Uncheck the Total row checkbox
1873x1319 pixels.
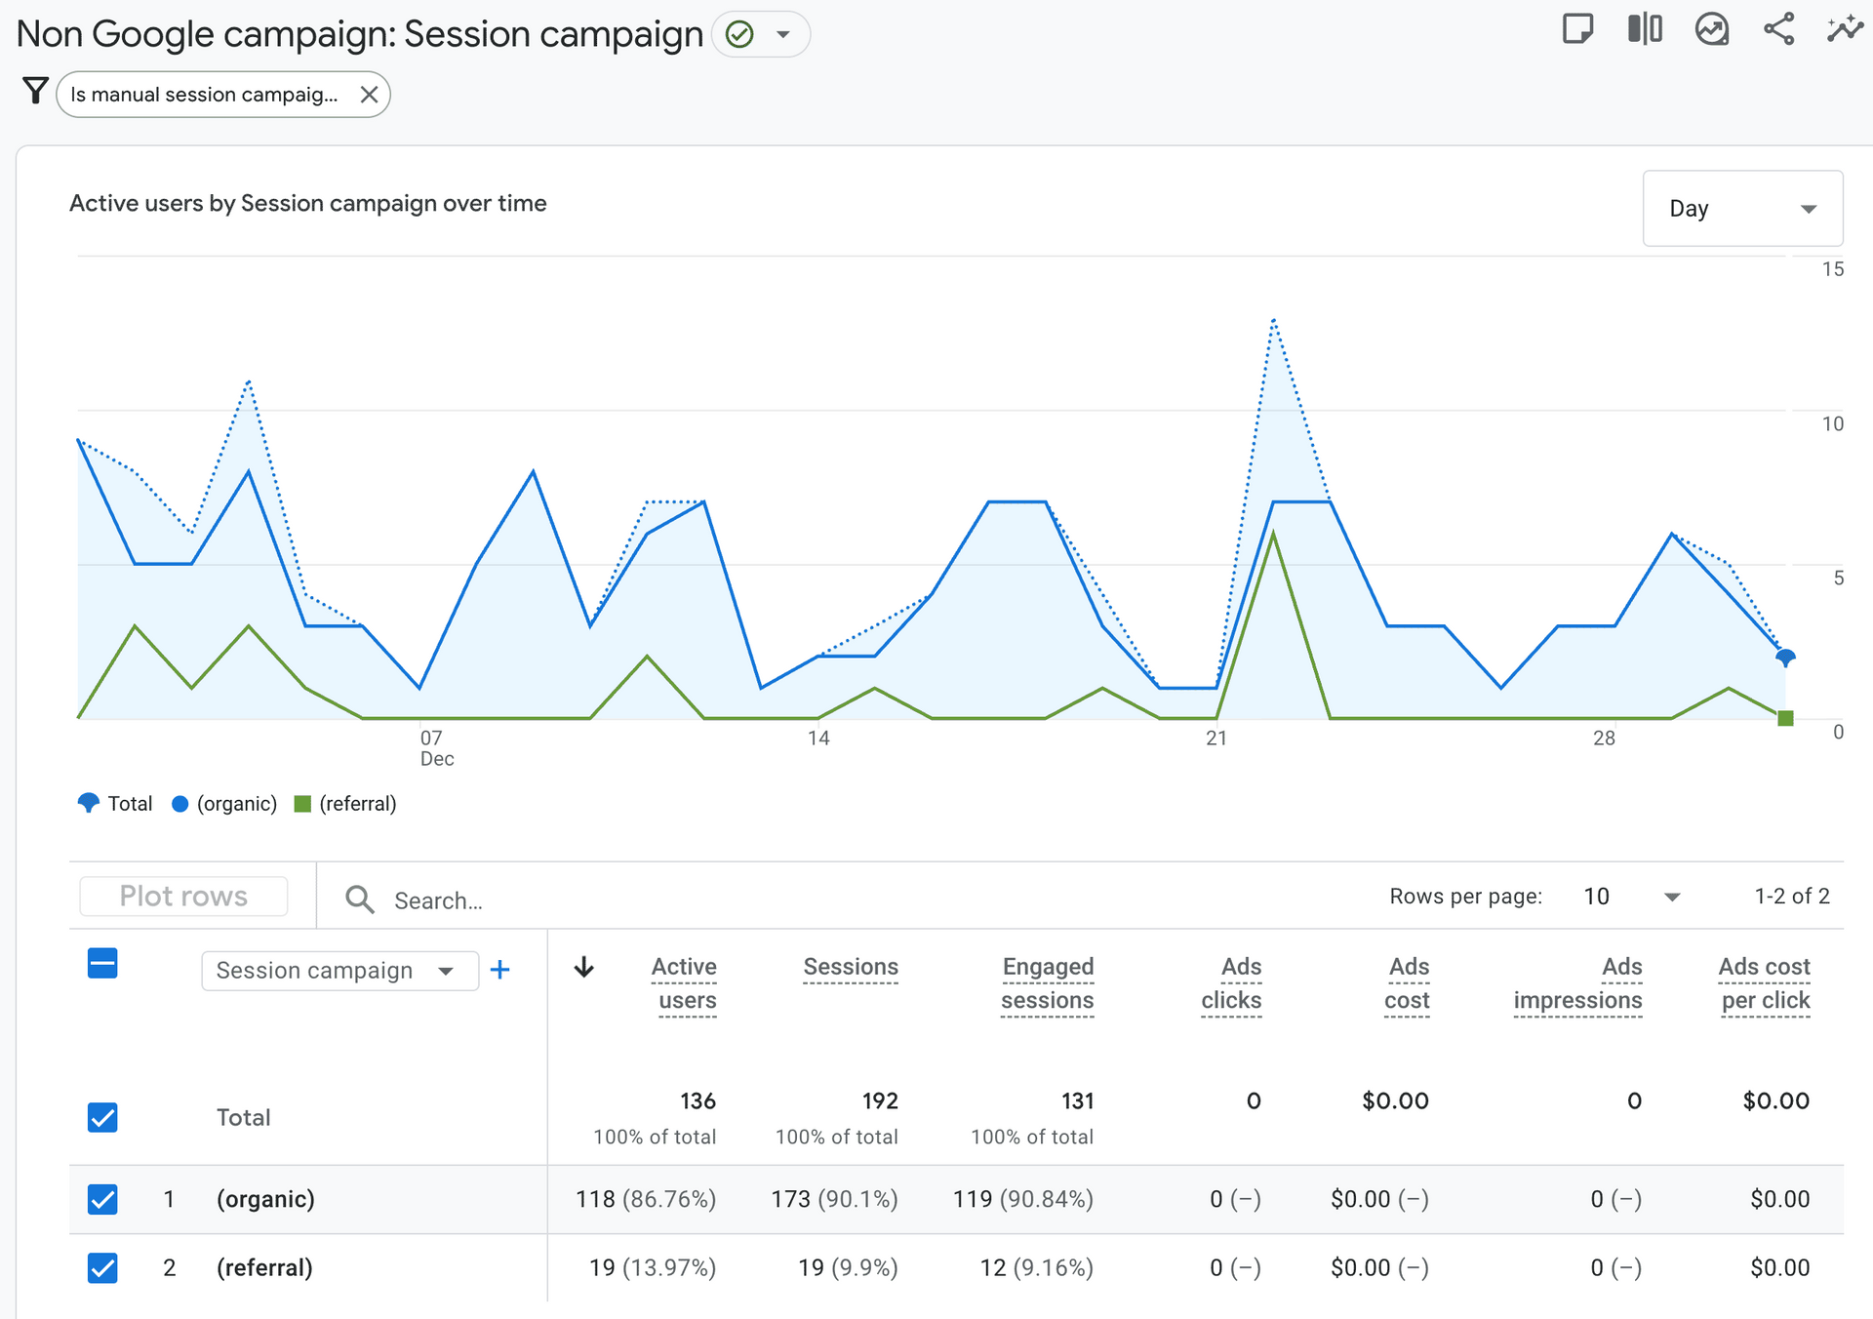(102, 1117)
